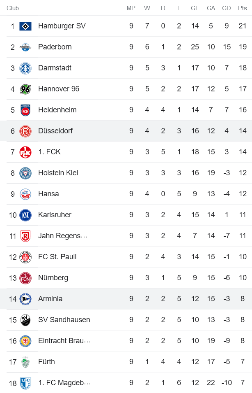The image size is (252, 393).
Task: Click the Darmstadt crest icon
Action: (x=26, y=67)
